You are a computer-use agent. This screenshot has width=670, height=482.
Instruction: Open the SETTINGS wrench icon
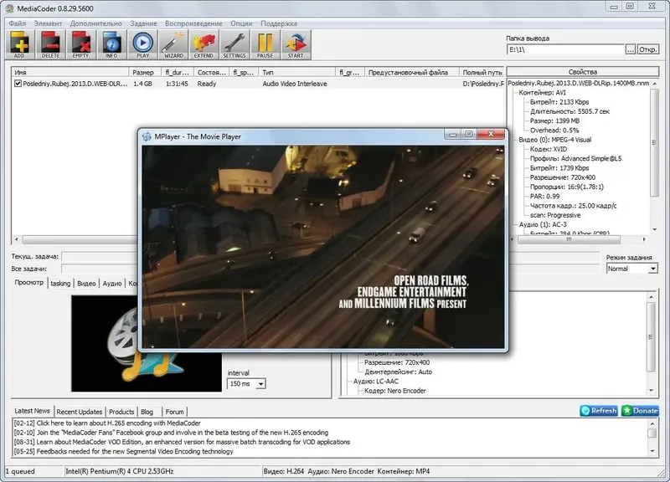click(x=234, y=44)
